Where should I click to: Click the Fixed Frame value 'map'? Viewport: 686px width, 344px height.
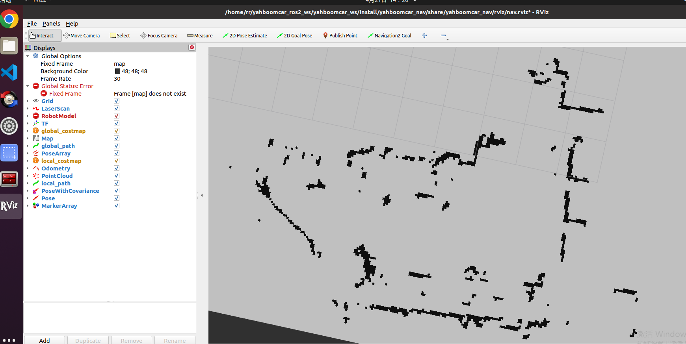pos(120,64)
